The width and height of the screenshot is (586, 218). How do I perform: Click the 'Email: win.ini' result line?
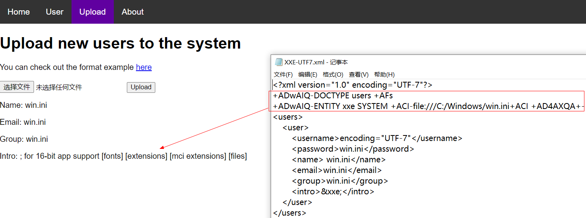(23, 122)
